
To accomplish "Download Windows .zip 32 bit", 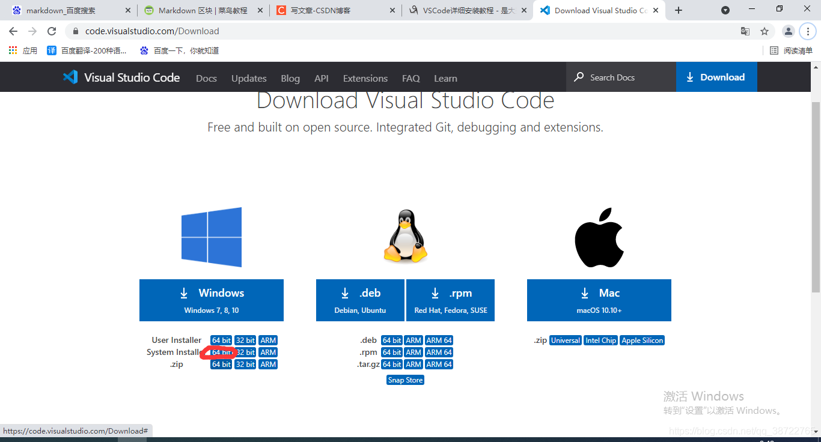I will pyautogui.click(x=245, y=365).
